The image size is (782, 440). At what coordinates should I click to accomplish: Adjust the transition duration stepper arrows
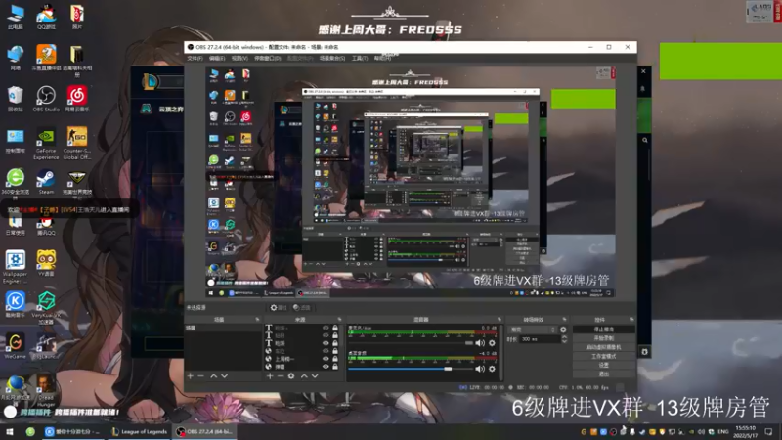coord(564,339)
